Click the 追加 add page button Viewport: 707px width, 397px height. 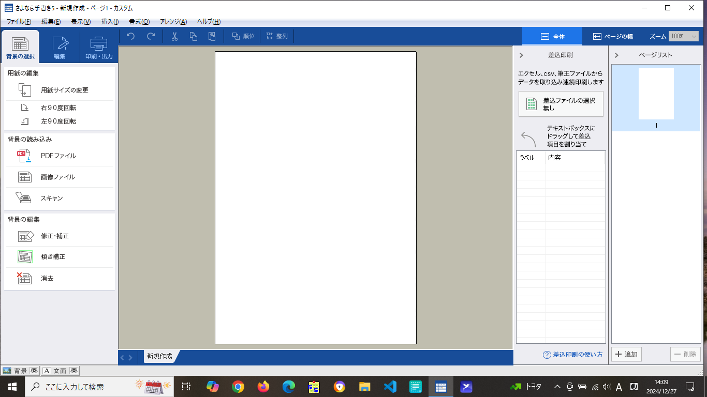coord(627,354)
